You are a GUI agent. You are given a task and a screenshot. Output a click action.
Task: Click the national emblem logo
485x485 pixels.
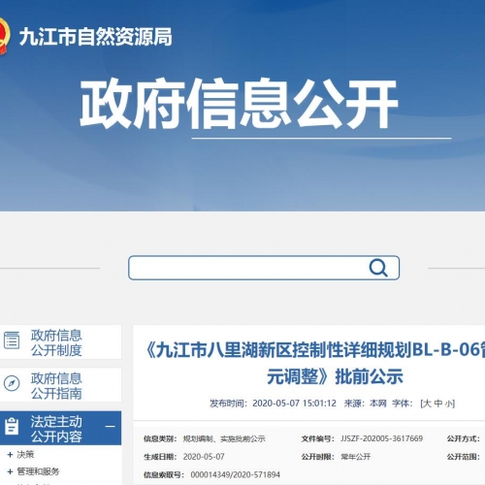tap(4, 36)
